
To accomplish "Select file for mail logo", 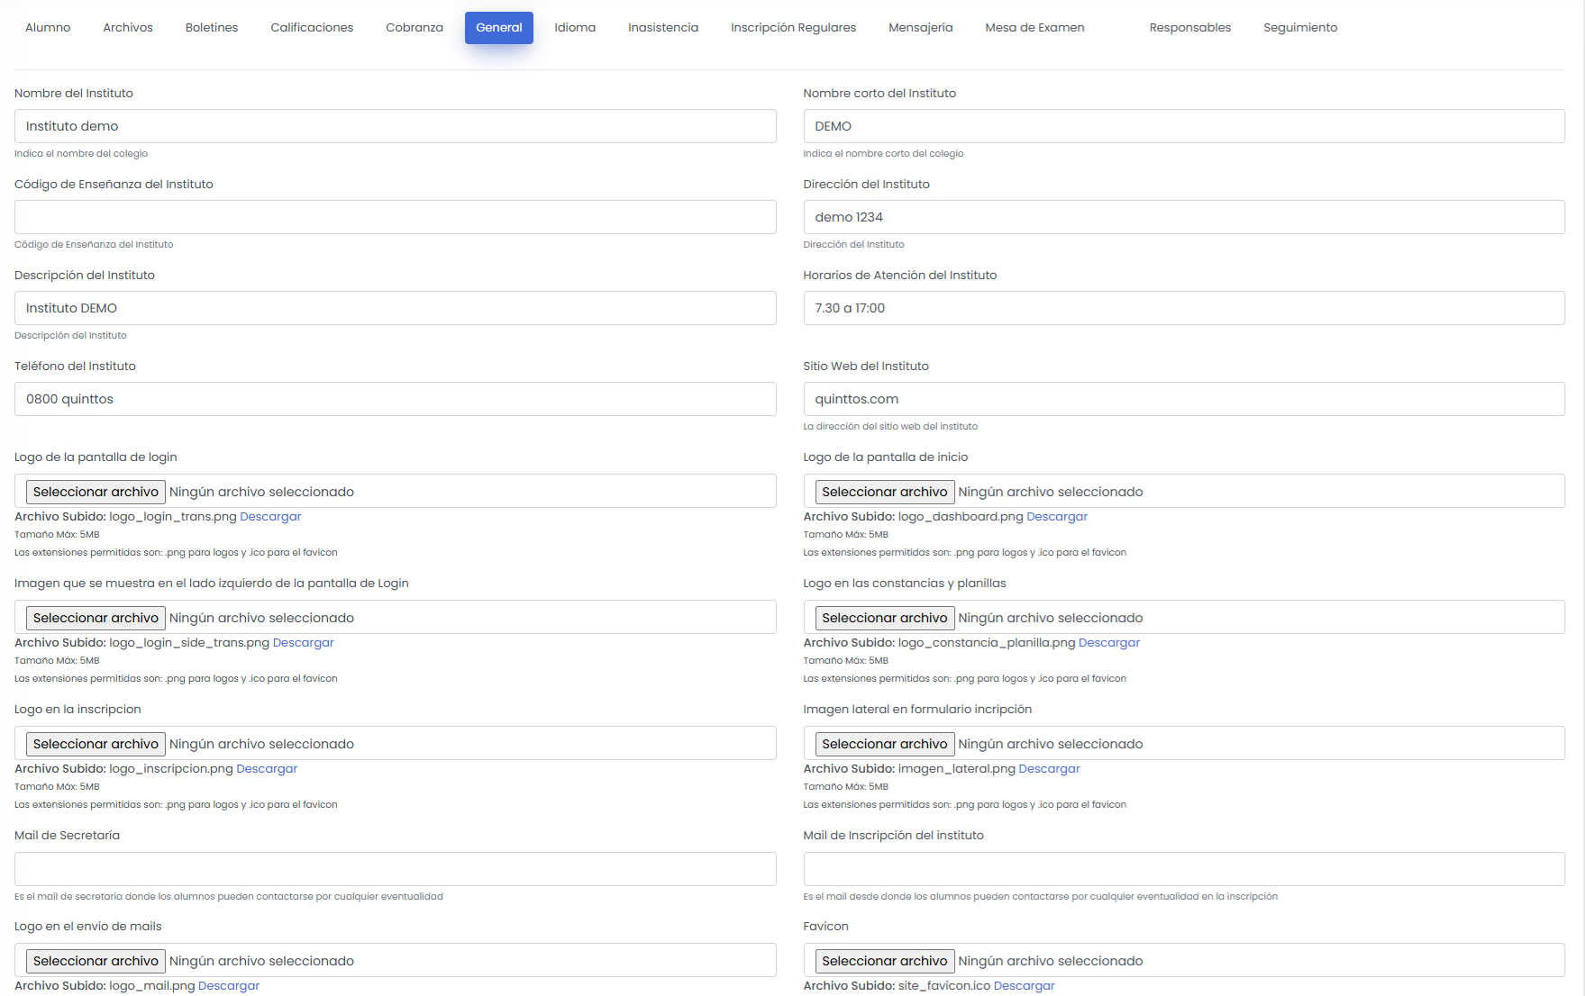I will pyautogui.click(x=96, y=961).
